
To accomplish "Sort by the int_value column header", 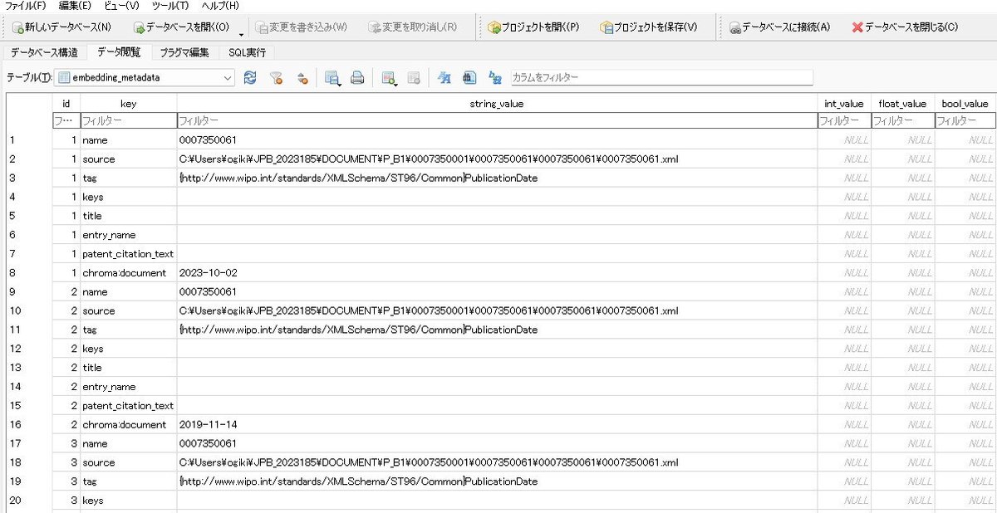I will point(844,104).
